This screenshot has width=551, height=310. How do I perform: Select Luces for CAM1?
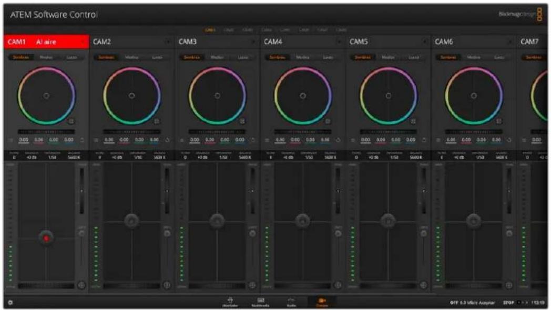tap(72, 57)
